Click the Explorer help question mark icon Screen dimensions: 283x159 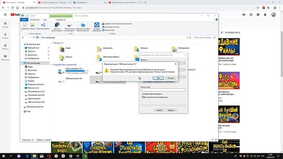point(217,19)
